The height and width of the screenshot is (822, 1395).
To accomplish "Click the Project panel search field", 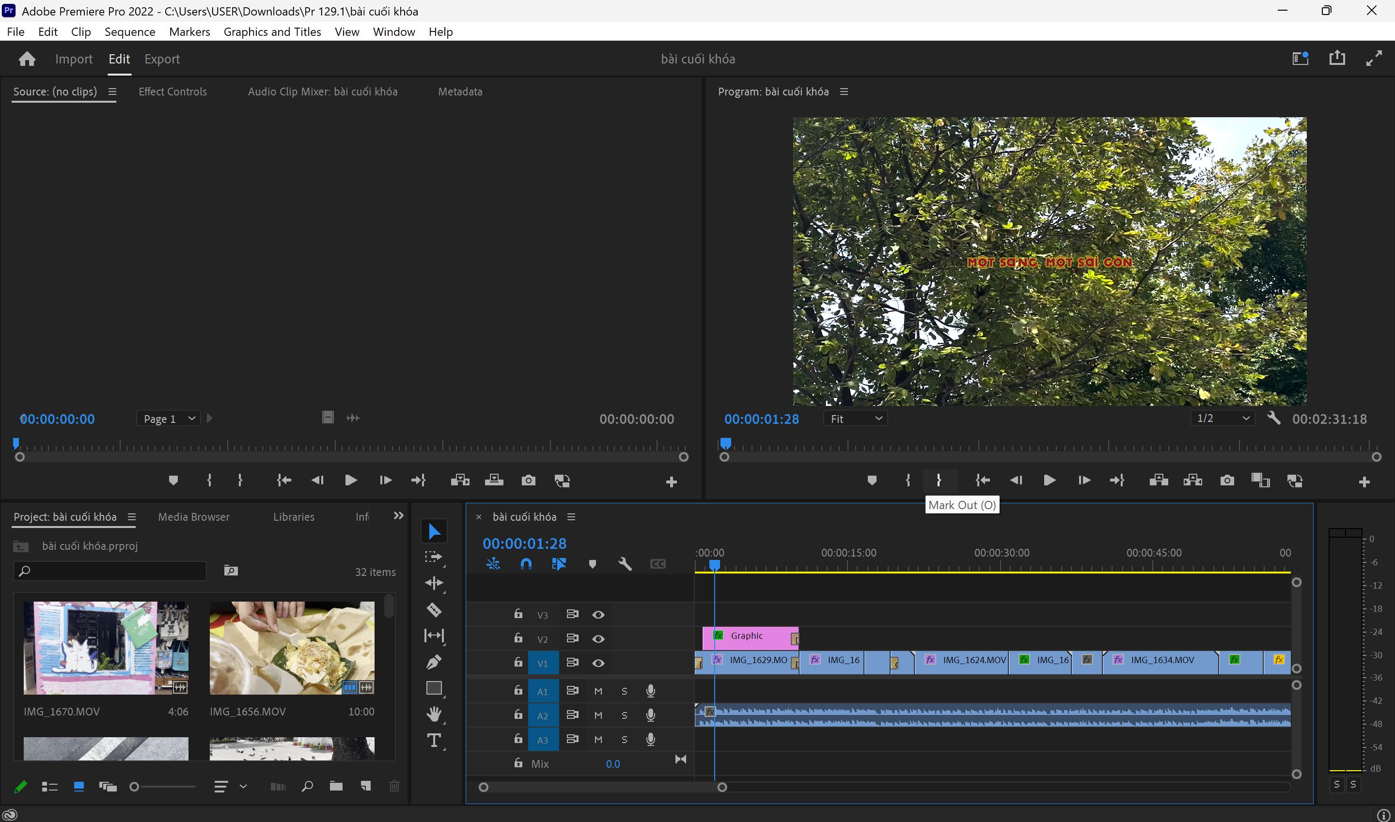I will (110, 571).
